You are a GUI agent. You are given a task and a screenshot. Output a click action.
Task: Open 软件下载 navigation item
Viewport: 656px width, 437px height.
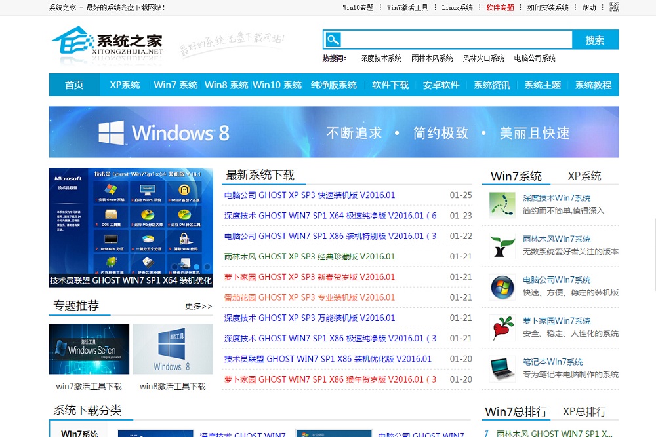(390, 85)
